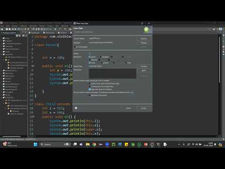Enable public static void main stub checkbox
The width and height of the screenshot is (225, 169).
pos(90,84)
